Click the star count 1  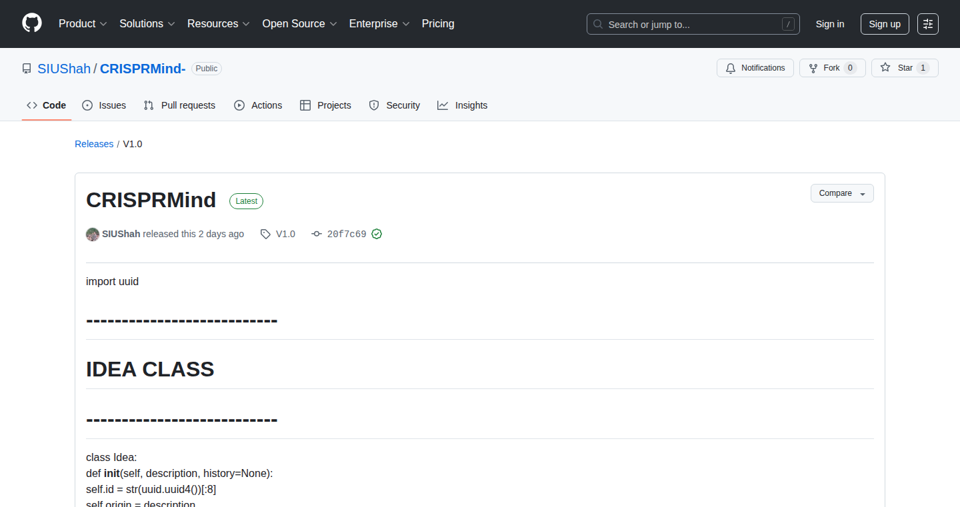(x=923, y=68)
